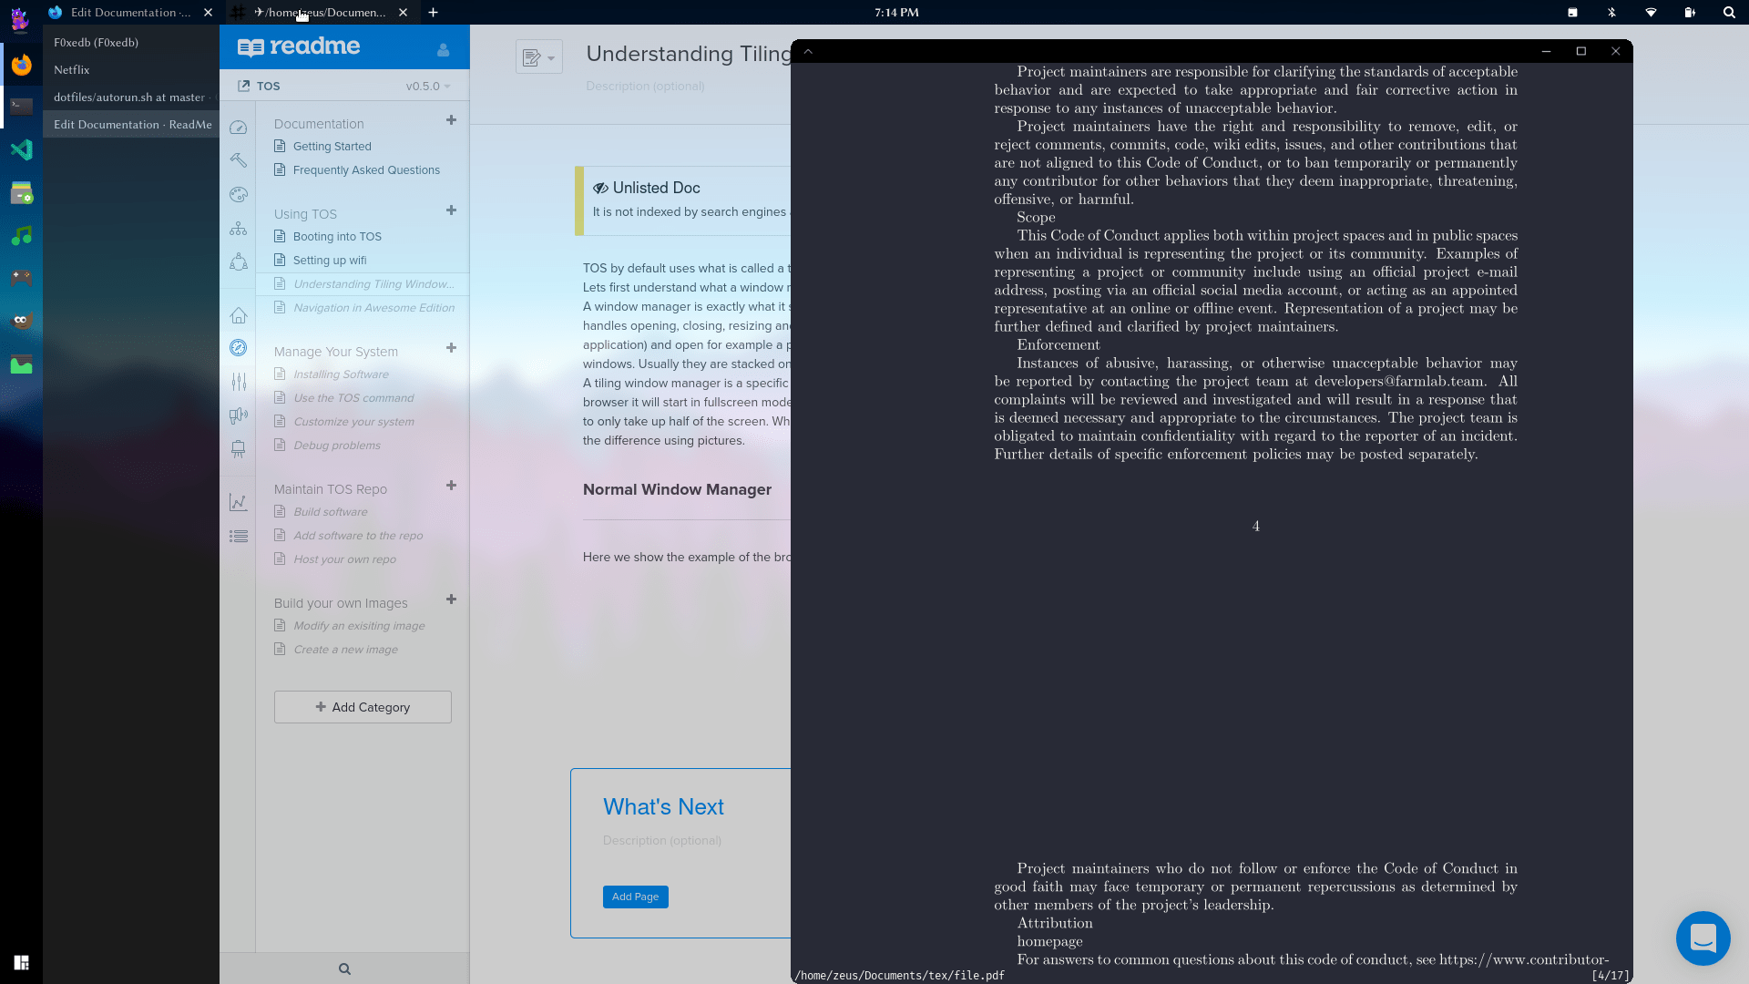
Task: Open the Setting up wifi page link
Action: click(331, 260)
